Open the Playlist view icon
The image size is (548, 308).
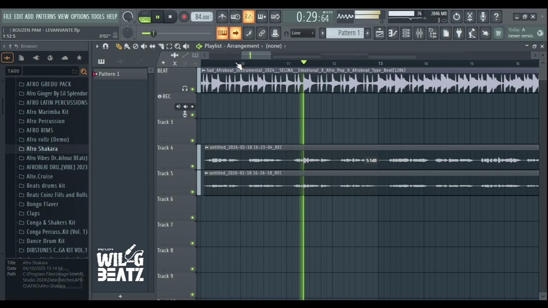point(379,33)
